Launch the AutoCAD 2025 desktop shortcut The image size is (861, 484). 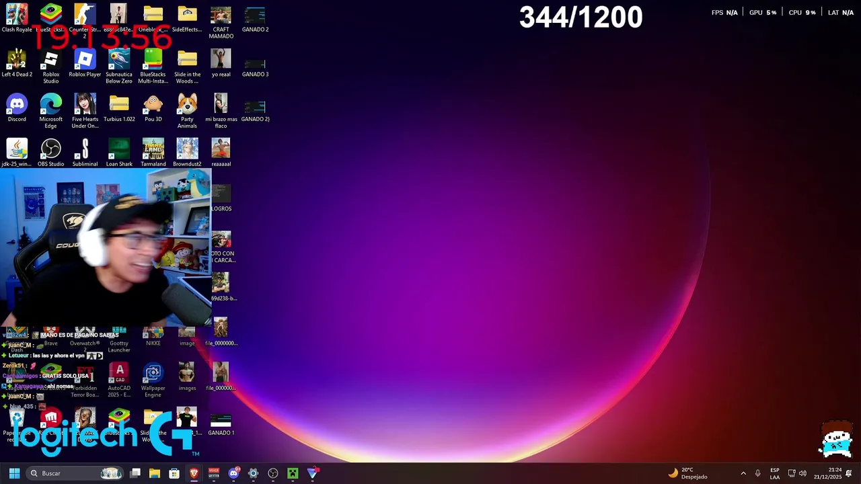tap(119, 380)
